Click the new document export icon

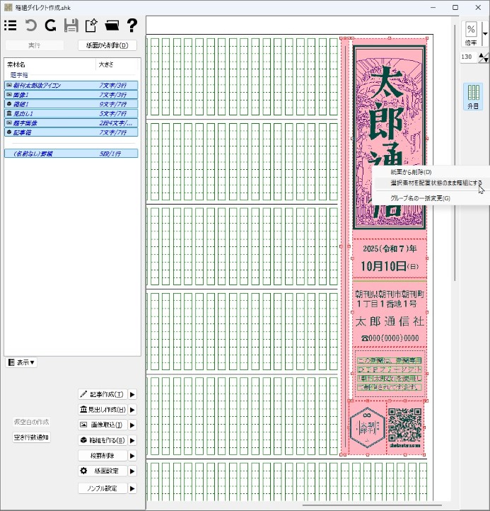tap(91, 26)
